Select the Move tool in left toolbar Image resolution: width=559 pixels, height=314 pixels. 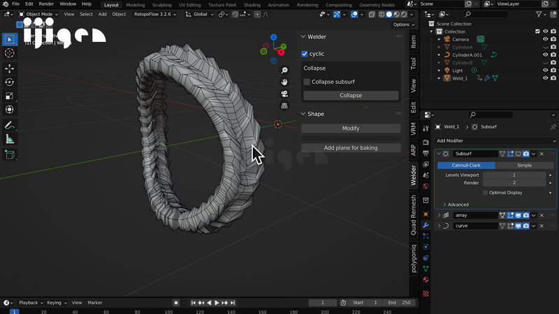tap(10, 68)
